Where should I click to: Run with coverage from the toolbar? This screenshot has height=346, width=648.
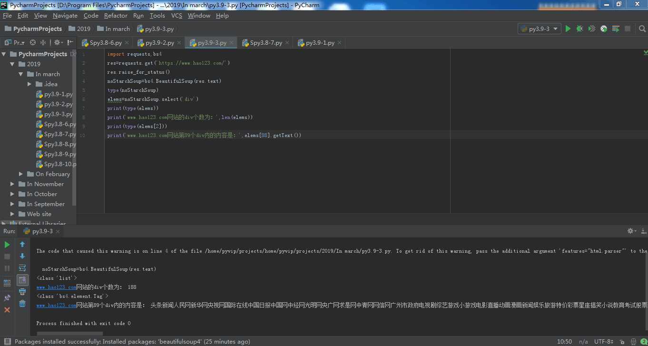pos(591,29)
